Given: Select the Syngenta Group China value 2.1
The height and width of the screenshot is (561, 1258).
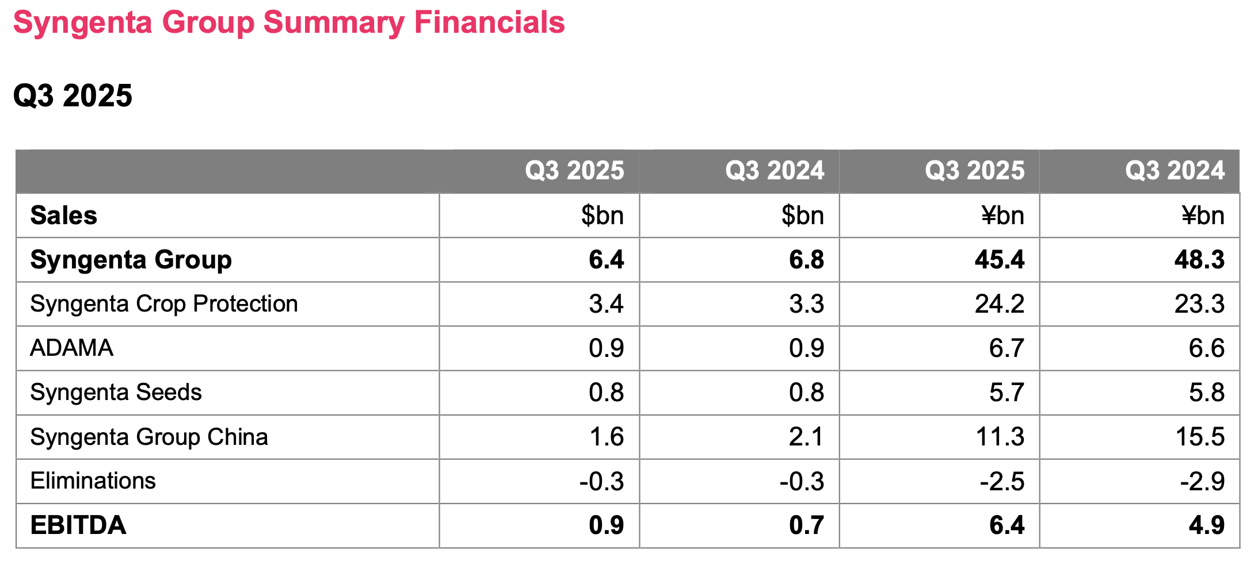Looking at the screenshot, I should click(806, 437).
